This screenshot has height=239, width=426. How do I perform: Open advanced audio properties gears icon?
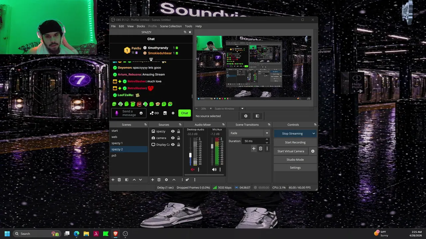pos(187,180)
